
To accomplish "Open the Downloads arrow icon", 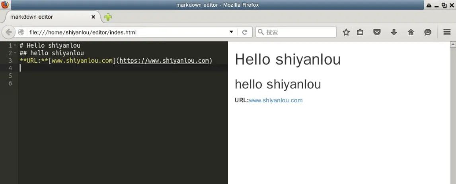I will tap(394, 32).
